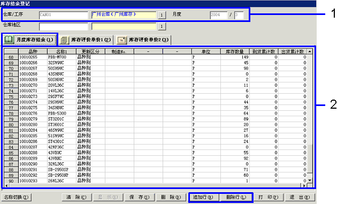Click cell 10010279
Image resolution: width=337 pixels, height=204 pixels.
pyautogui.click(x=33, y=119)
